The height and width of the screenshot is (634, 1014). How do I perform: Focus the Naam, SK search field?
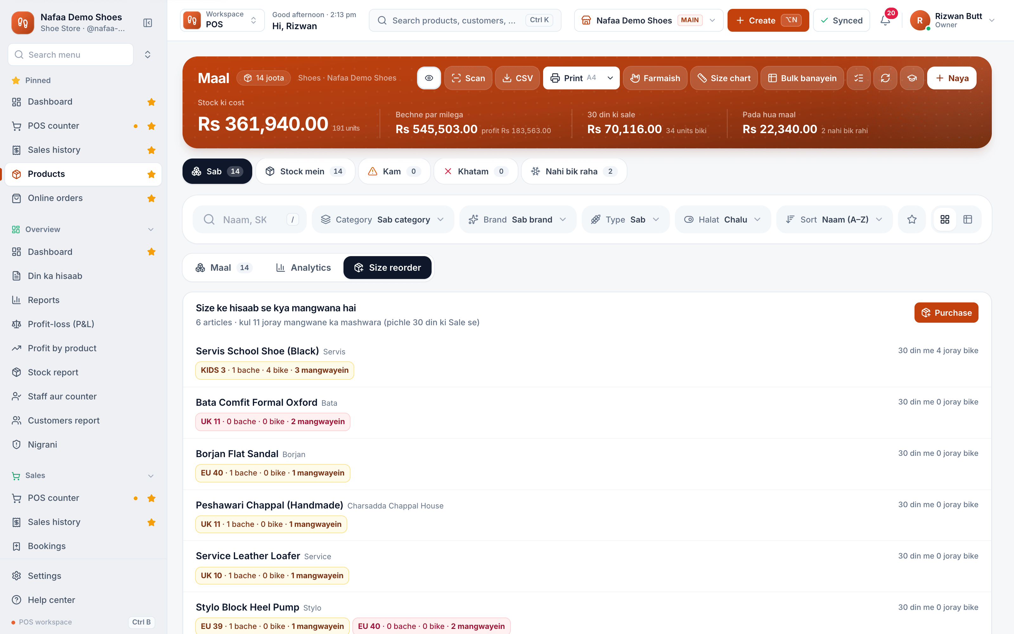250,219
